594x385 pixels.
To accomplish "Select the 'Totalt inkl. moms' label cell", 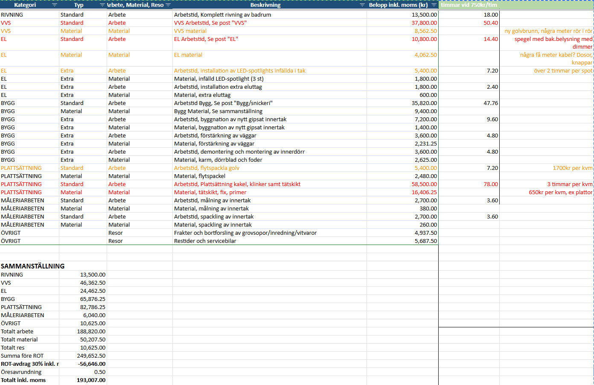I will coord(29,380).
